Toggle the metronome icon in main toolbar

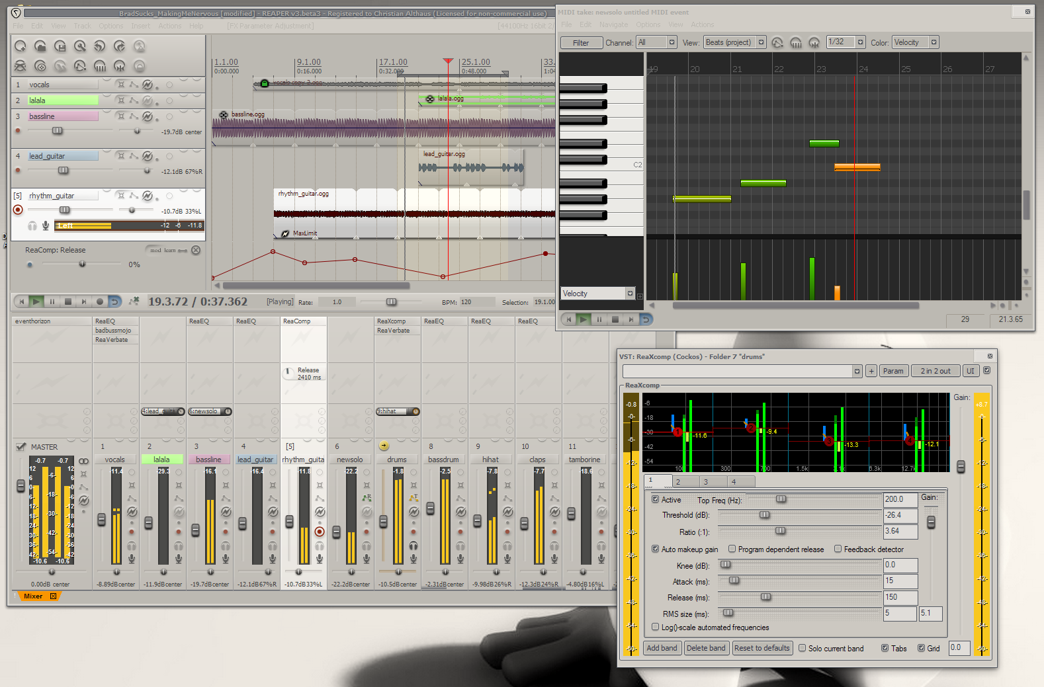point(140,46)
